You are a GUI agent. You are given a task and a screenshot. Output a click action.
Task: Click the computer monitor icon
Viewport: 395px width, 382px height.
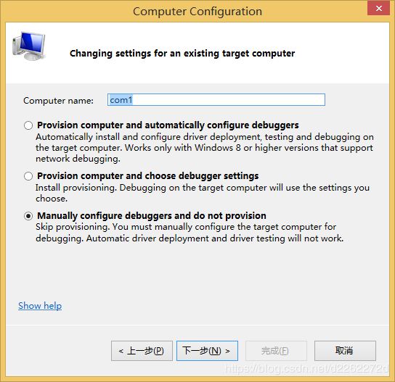pos(29,46)
